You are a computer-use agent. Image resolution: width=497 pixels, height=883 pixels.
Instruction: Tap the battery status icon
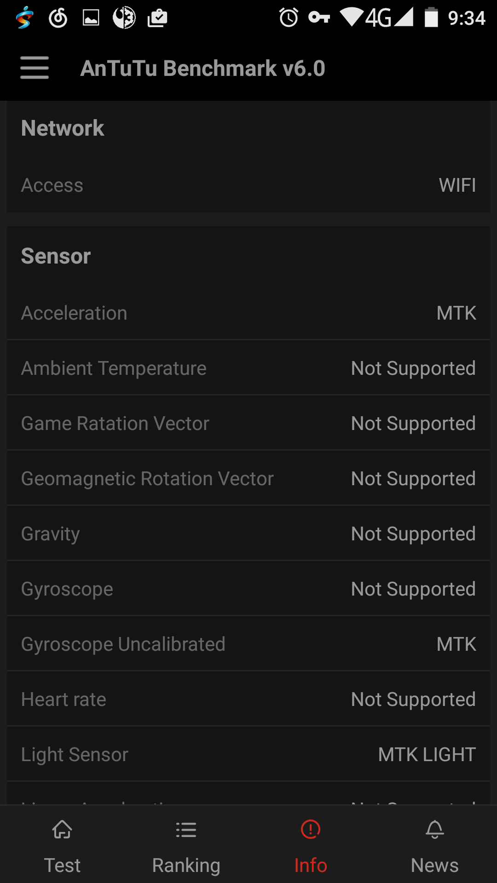[431, 18]
